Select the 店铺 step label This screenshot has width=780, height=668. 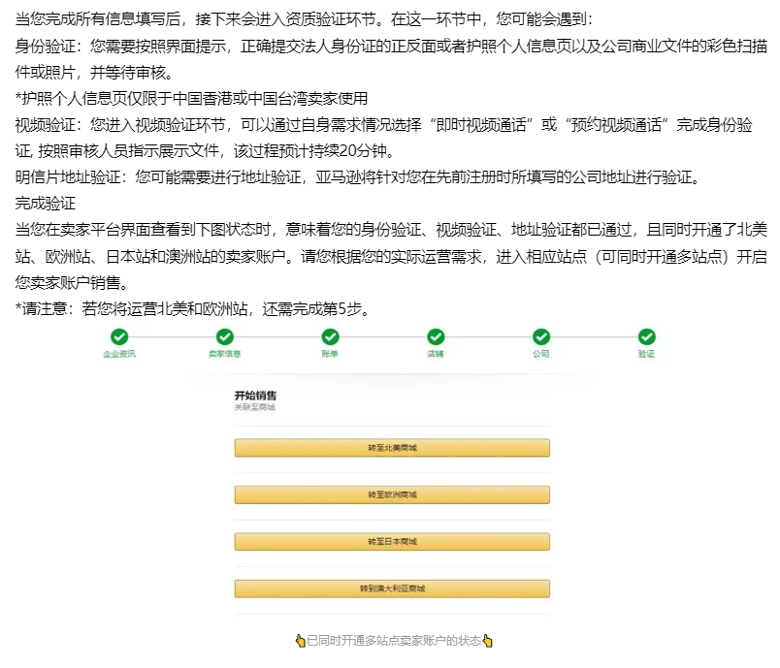click(436, 354)
